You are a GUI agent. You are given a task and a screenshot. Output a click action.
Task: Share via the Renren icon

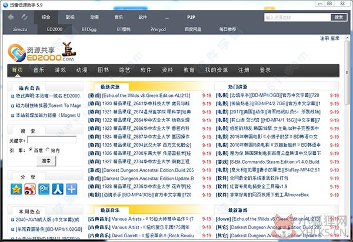coord(58,189)
